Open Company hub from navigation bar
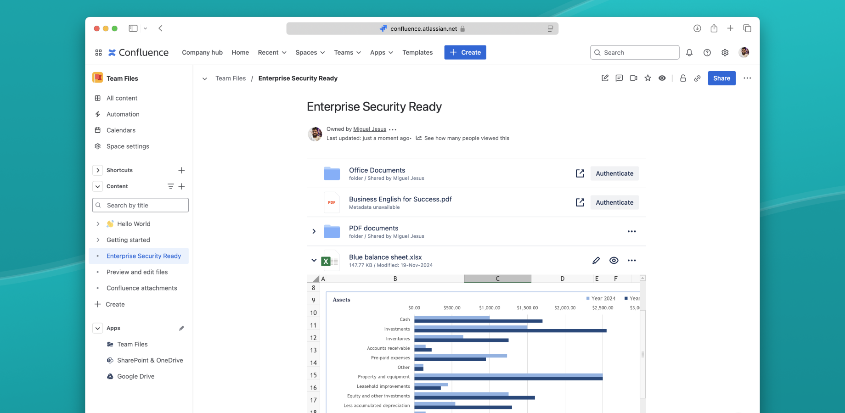 click(x=202, y=53)
